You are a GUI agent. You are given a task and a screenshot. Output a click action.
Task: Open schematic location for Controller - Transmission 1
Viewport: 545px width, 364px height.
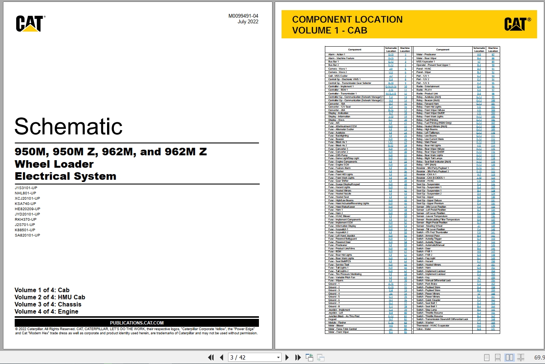click(391, 94)
